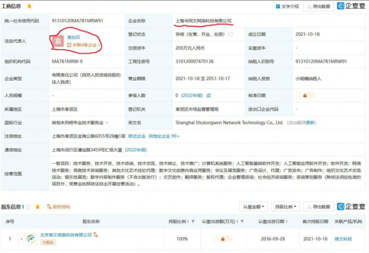Click the establishment date 2021-10-18 beside 成立日期
This screenshot has height=253, width=369.
click(307, 34)
